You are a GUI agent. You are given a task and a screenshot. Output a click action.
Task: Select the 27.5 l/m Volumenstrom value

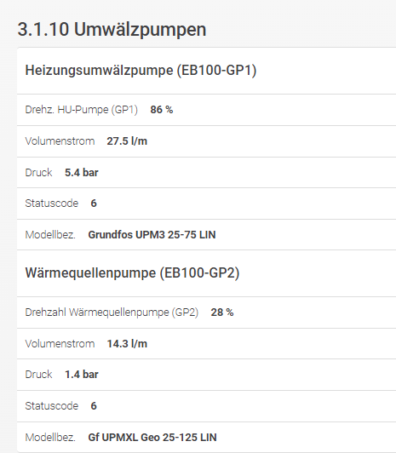127,141
